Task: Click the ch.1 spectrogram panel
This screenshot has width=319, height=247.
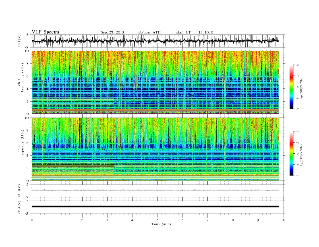Action: pos(155,82)
